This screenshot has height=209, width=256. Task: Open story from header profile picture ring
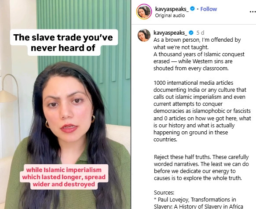point(144,11)
